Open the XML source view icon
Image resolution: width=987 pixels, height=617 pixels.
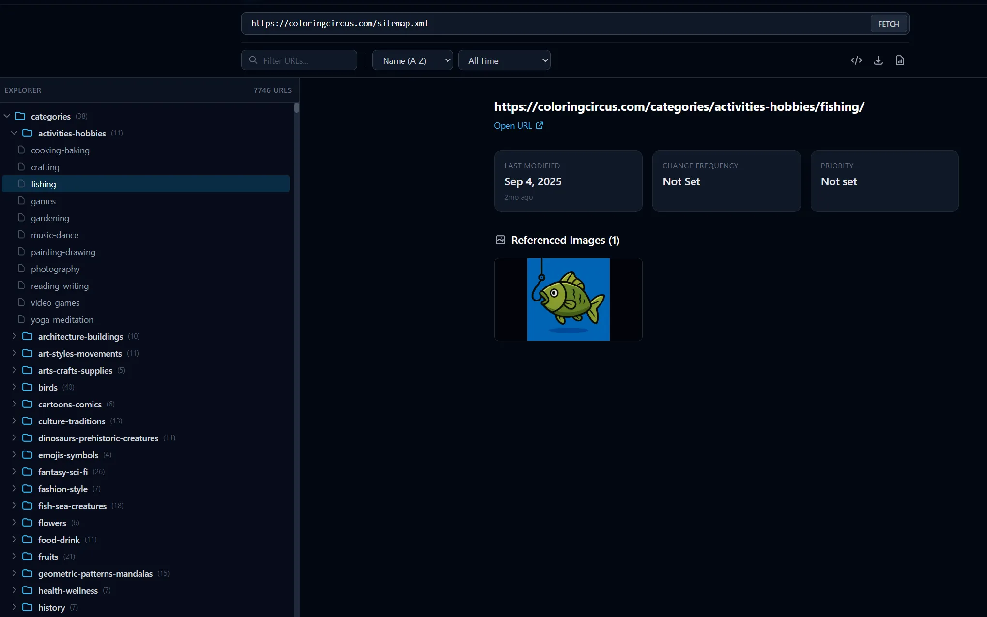point(856,60)
